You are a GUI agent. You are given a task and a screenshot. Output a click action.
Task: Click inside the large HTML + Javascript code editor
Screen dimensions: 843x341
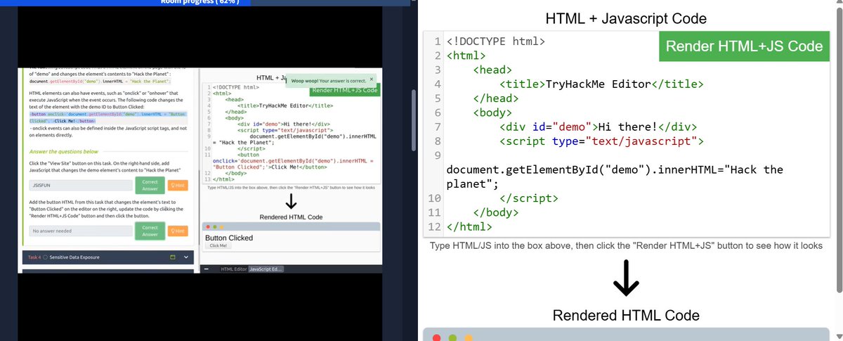(627, 134)
